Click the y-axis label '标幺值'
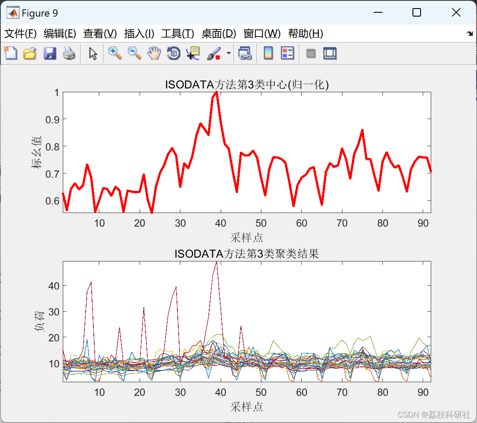 click(x=36, y=152)
